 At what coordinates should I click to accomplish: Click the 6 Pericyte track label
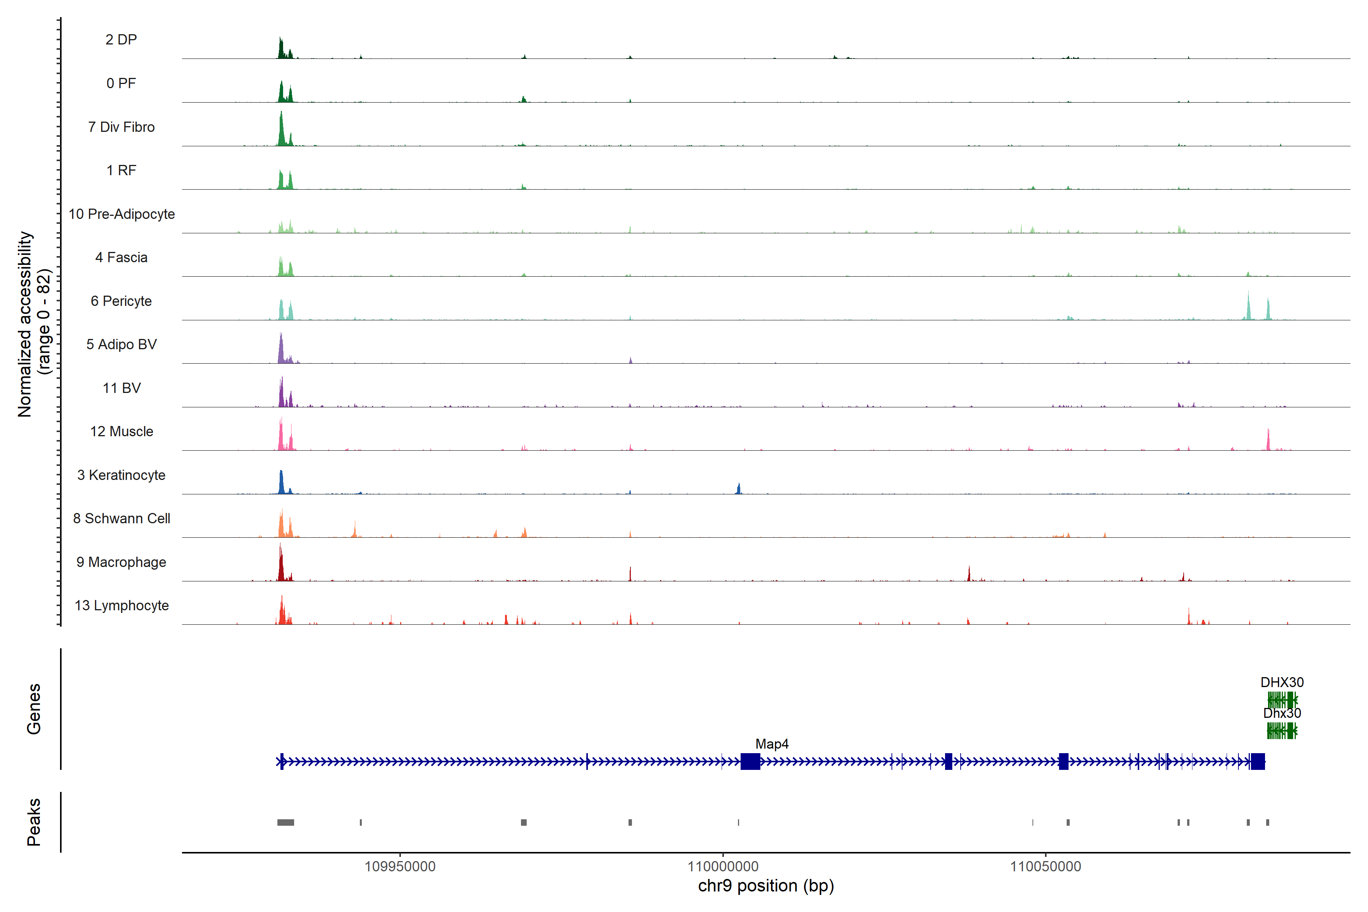point(121,301)
